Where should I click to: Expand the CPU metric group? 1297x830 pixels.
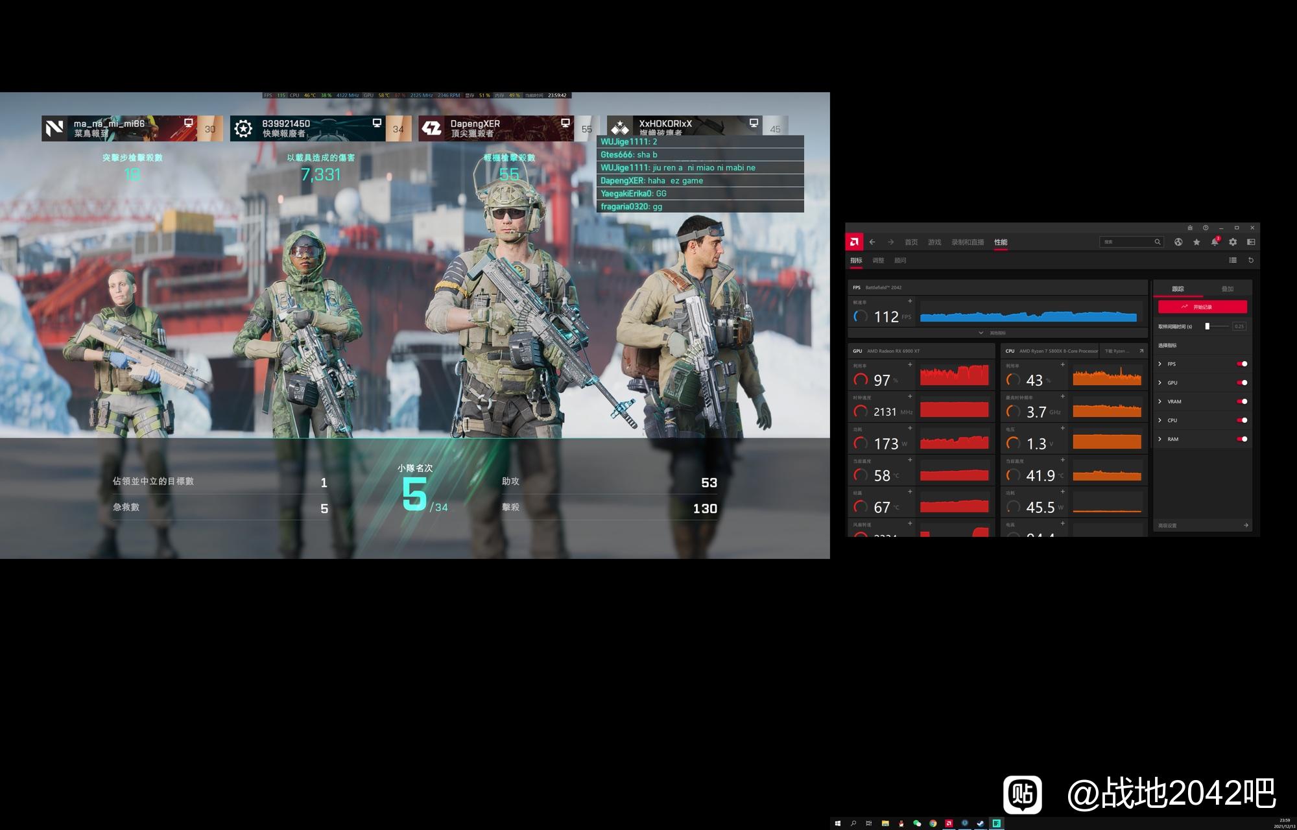(1160, 420)
